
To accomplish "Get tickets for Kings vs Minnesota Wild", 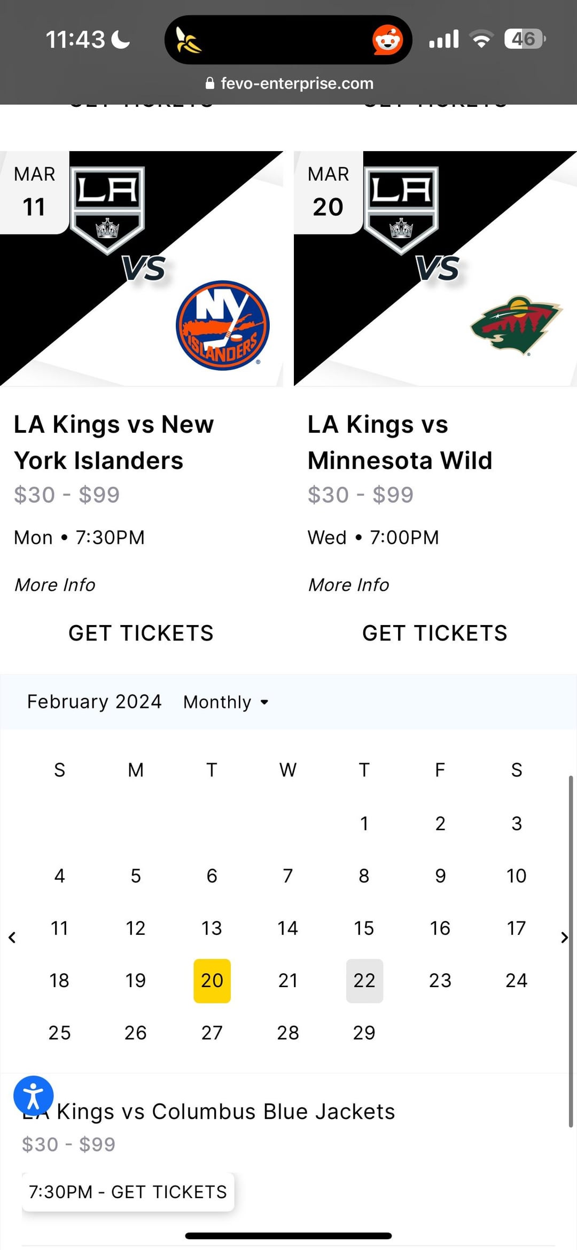I will pos(435,633).
